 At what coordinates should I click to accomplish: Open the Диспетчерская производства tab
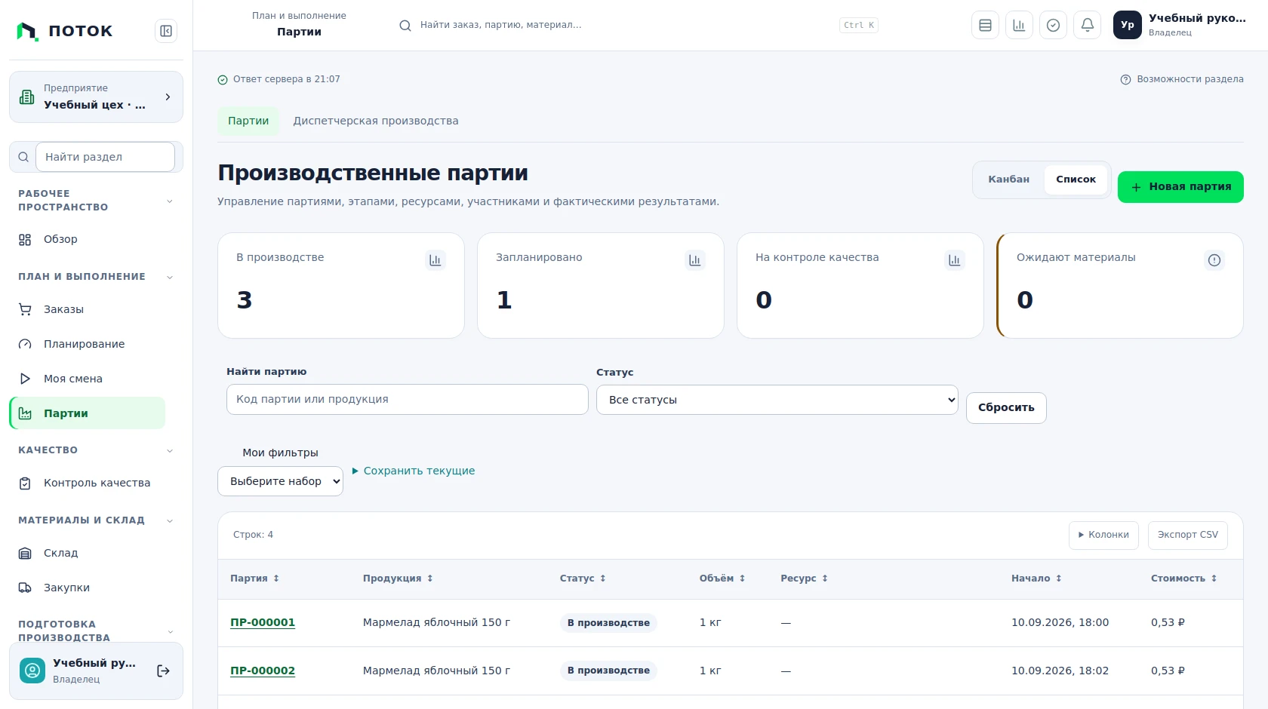(x=376, y=121)
